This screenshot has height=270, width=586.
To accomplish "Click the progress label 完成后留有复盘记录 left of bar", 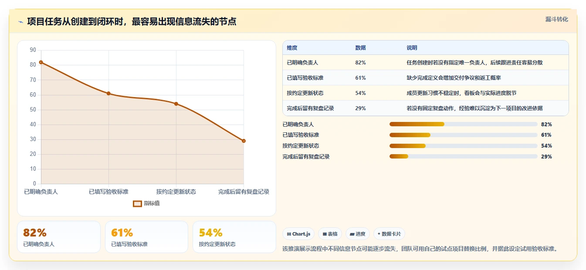I will tap(306, 157).
